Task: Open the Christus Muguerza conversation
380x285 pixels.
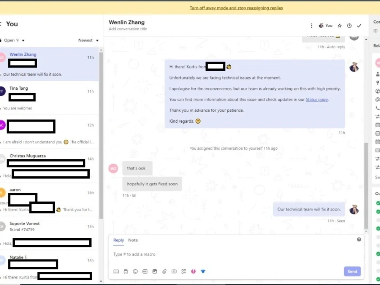Action: (49, 166)
